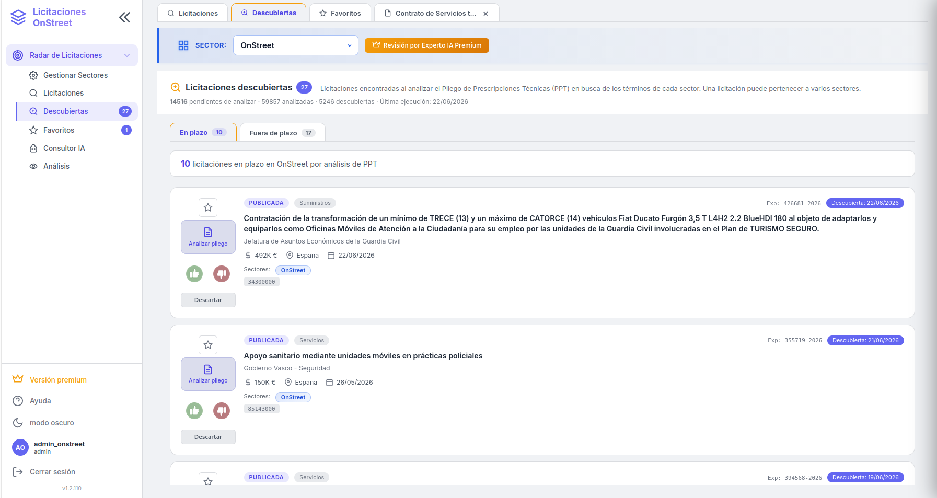937x498 pixels.
Task: Switch to the Descubiertas top tab
Action: 269,13
